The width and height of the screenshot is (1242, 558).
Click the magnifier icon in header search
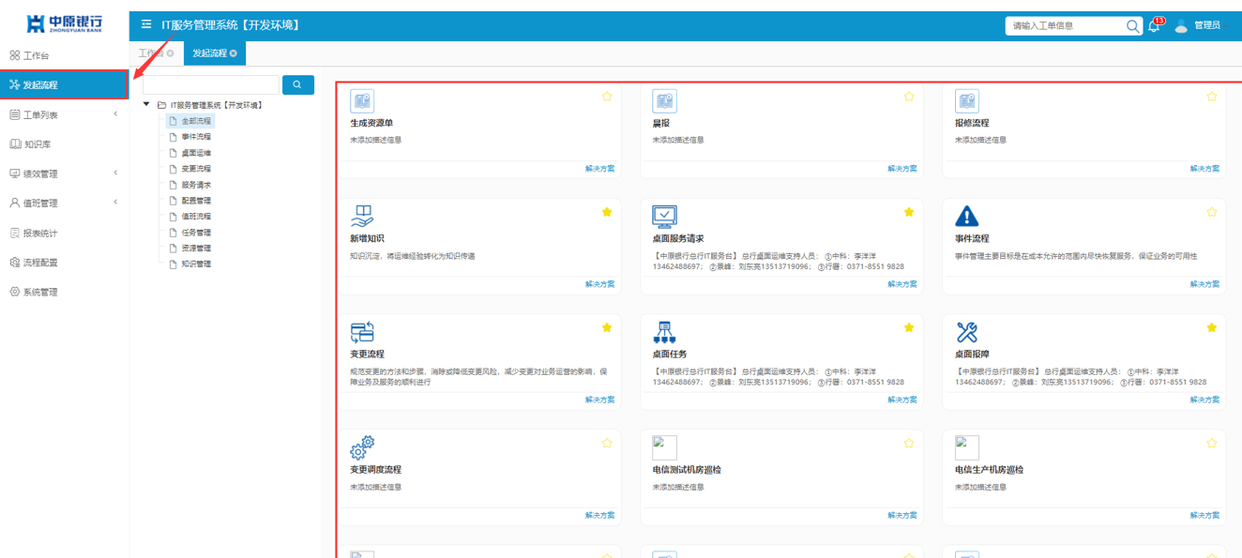click(x=1133, y=26)
